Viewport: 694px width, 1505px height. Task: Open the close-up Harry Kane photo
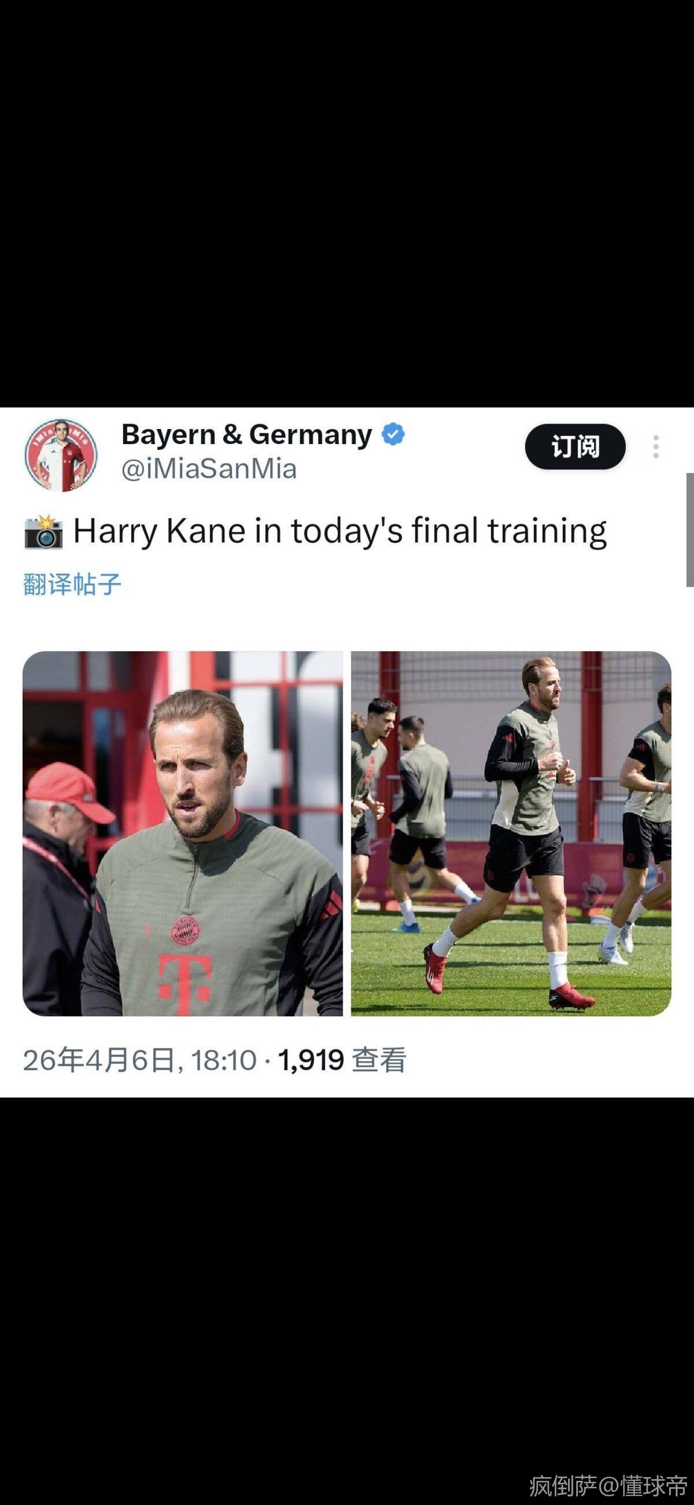(183, 834)
